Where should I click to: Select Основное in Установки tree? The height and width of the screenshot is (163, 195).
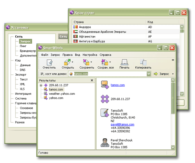coord(27,108)
